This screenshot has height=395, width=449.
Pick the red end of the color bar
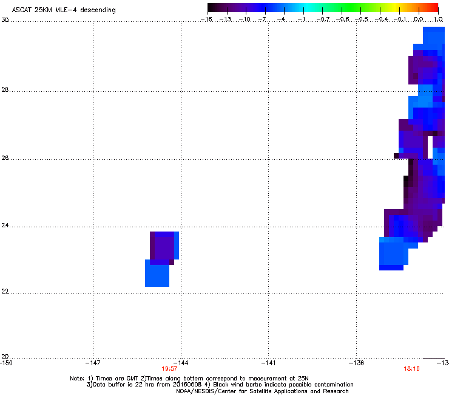click(434, 7)
